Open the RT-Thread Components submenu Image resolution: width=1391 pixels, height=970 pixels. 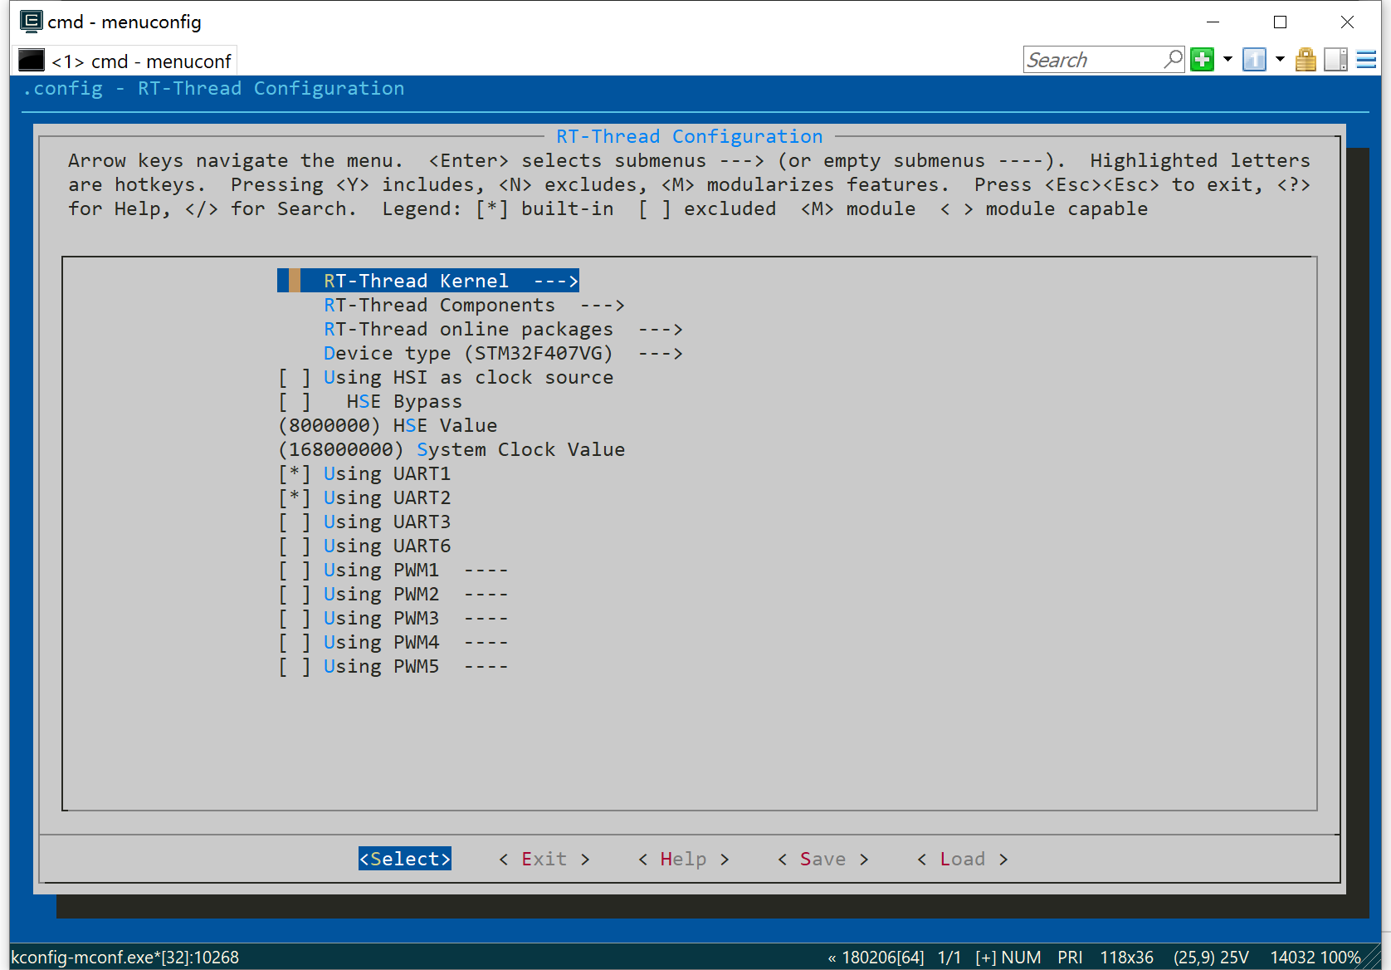(474, 305)
